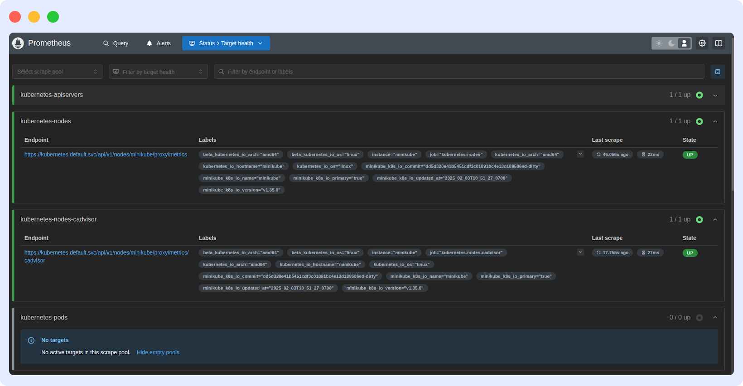The image size is (743, 386).
Task: Open the Status > Target health menu
Action: coord(226,43)
